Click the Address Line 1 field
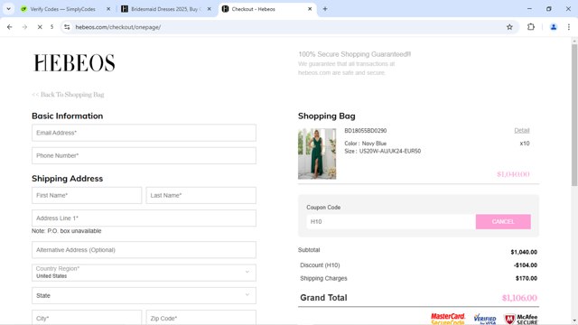Image resolution: width=578 pixels, height=325 pixels. (144, 218)
